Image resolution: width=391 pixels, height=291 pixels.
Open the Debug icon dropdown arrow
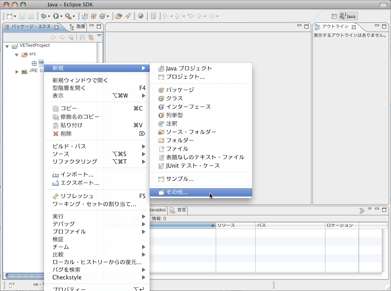tap(49, 16)
